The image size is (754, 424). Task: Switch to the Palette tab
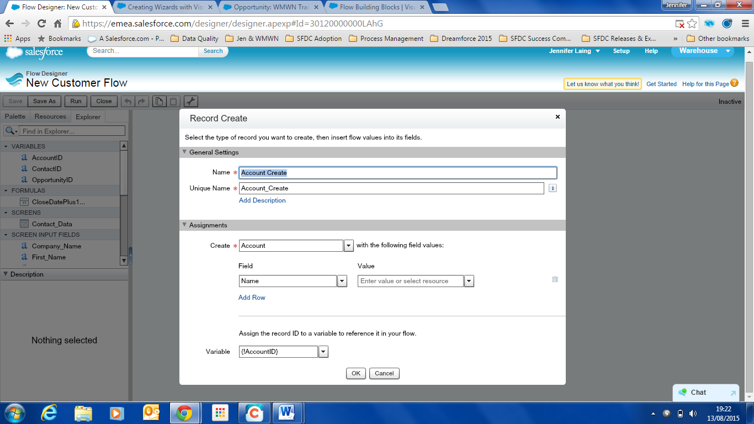(15, 116)
